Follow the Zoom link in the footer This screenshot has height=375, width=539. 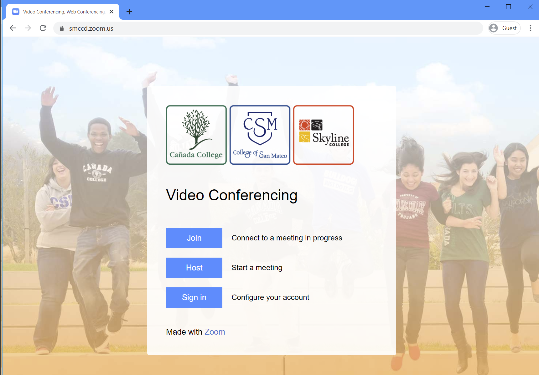(x=215, y=332)
